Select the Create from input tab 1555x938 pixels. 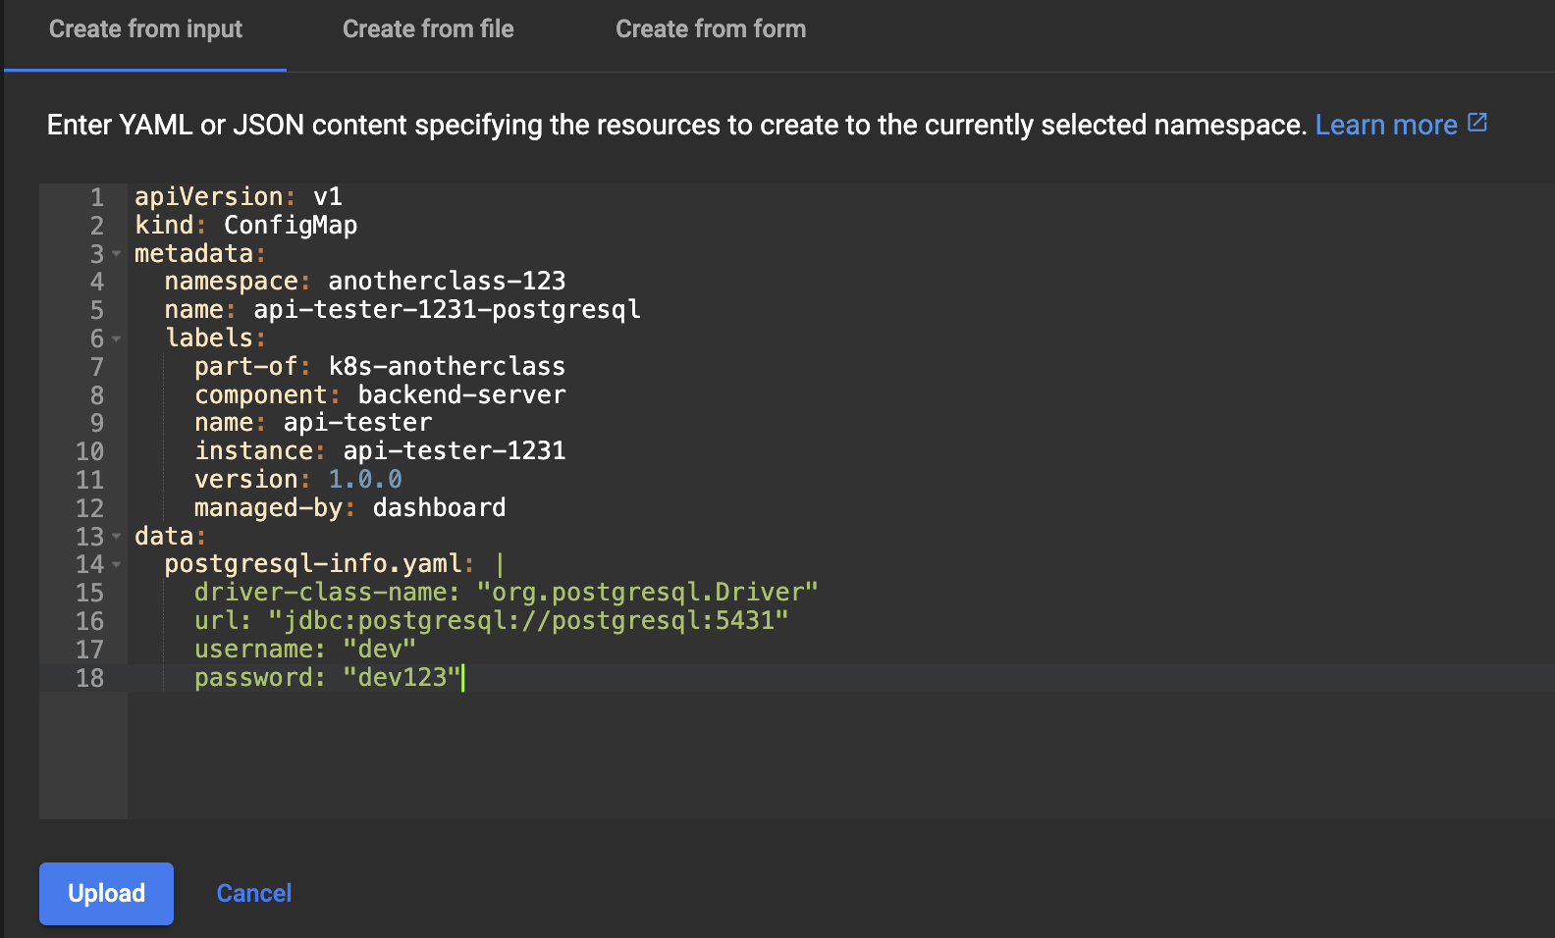coord(145,29)
